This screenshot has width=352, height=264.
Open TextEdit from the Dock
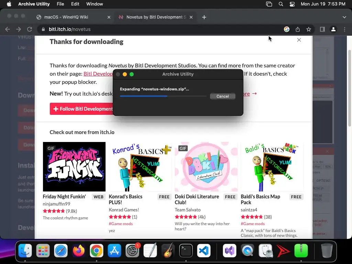pos(150,251)
